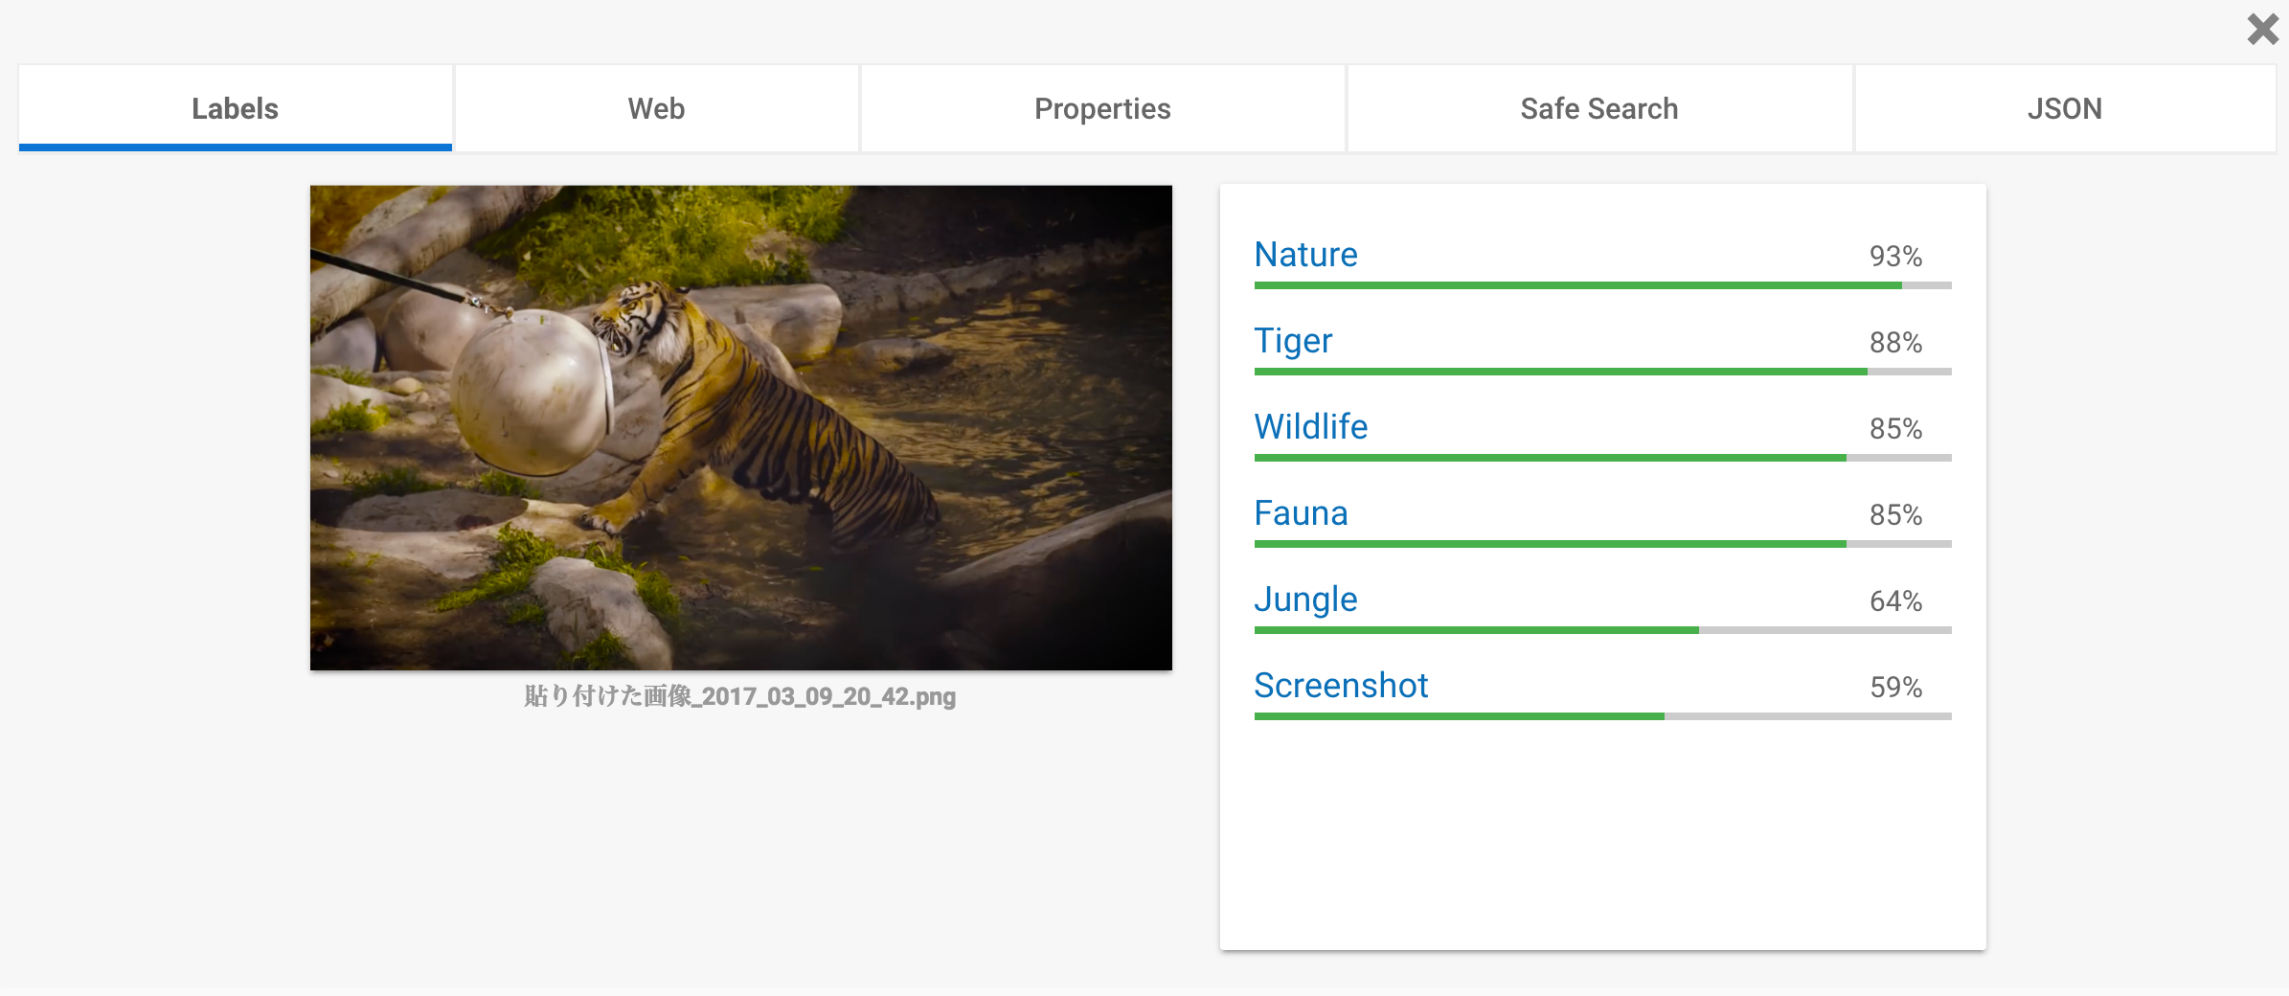Close the results panel with X icon
The image size is (2289, 996).
[x=2262, y=29]
